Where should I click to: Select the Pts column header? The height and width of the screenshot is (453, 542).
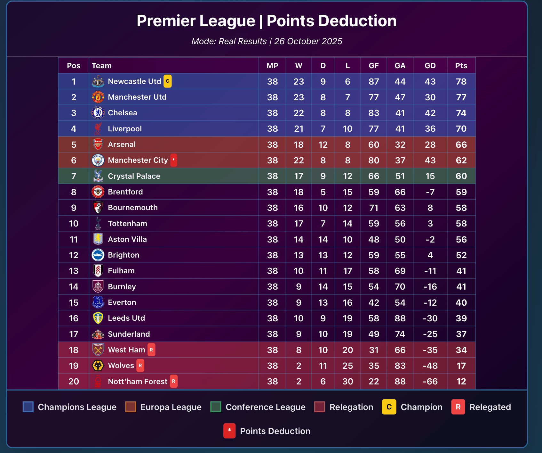click(461, 66)
